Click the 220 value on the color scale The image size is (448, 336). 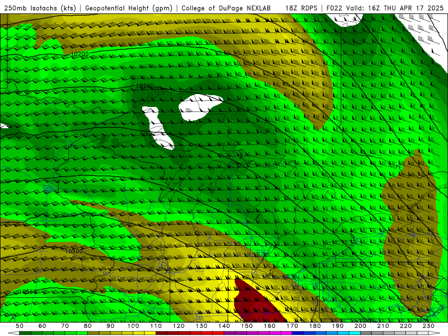point(405,326)
